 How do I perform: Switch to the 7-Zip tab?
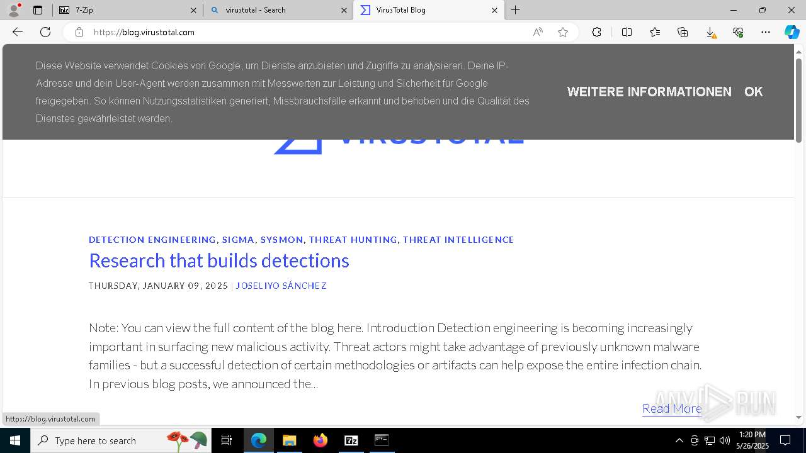(x=128, y=10)
